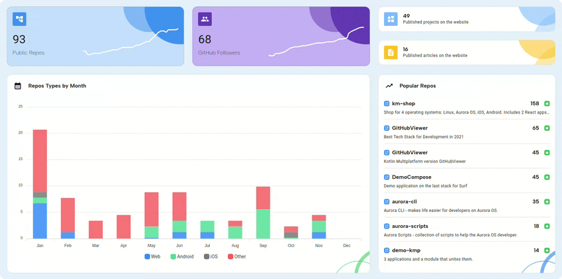Click the 'Repos Types by Month' heading

coord(57,86)
